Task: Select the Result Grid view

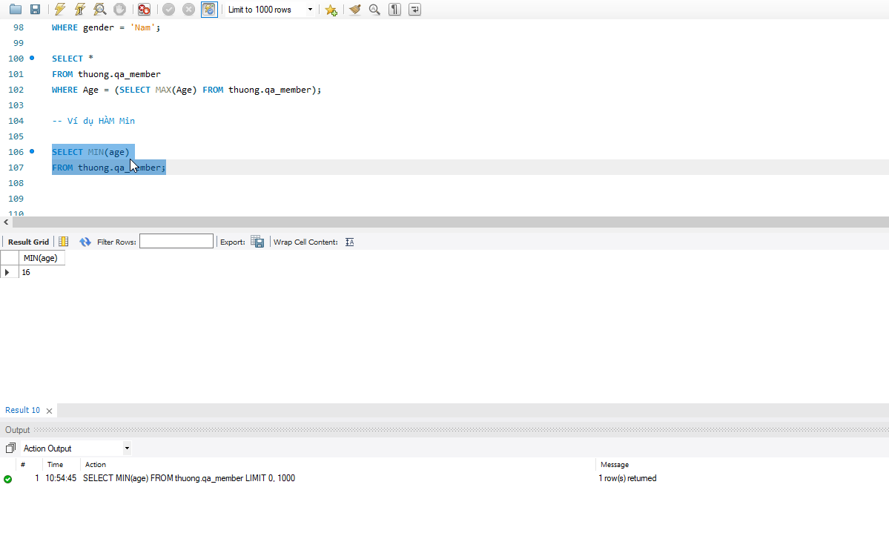Action: tap(28, 242)
